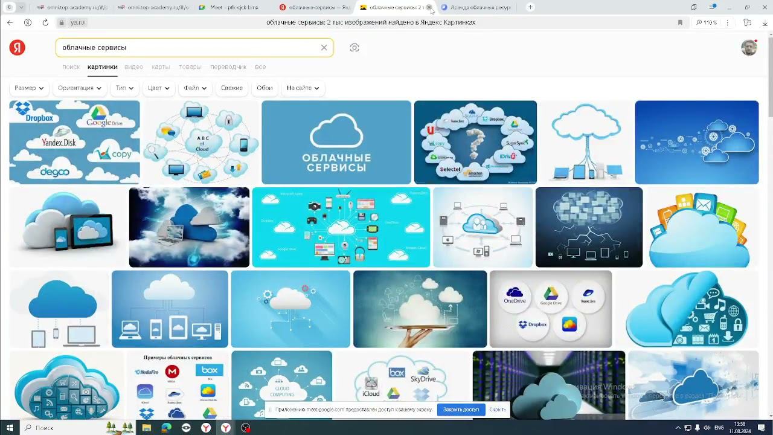Click the Закрыть доступ button
Image resolution: width=773 pixels, height=435 pixels.
point(461,410)
